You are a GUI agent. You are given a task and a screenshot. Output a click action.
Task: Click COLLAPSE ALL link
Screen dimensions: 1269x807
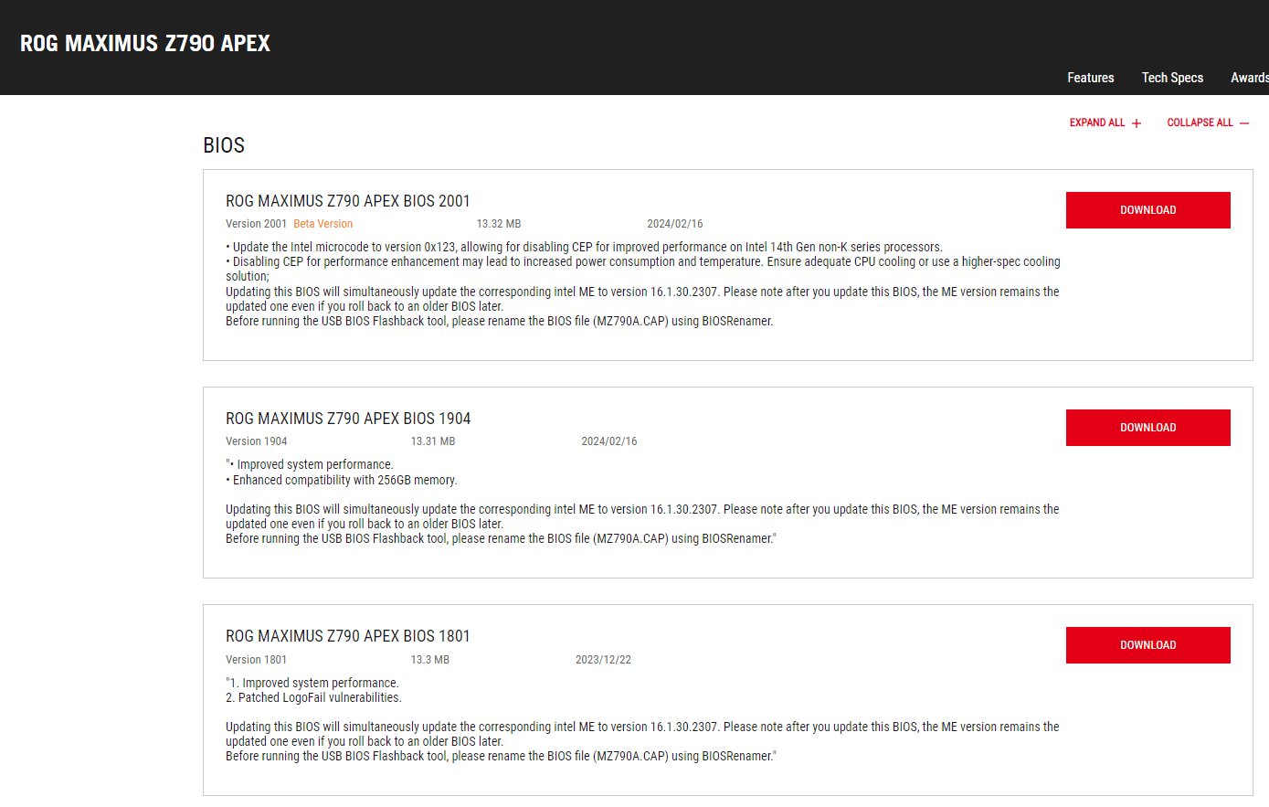coord(1200,122)
